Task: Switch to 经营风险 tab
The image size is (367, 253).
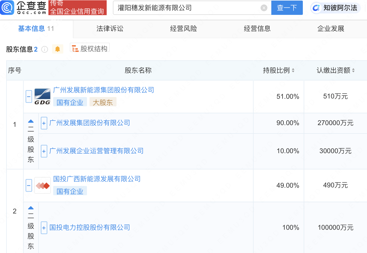Action: pyautogui.click(x=183, y=29)
